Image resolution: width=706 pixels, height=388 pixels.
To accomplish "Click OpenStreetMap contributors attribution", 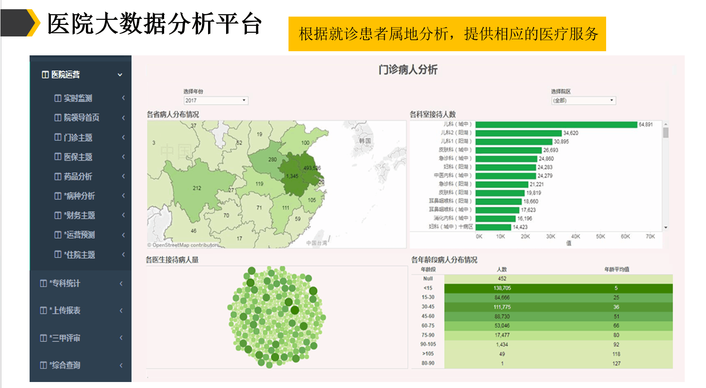I will point(184,245).
